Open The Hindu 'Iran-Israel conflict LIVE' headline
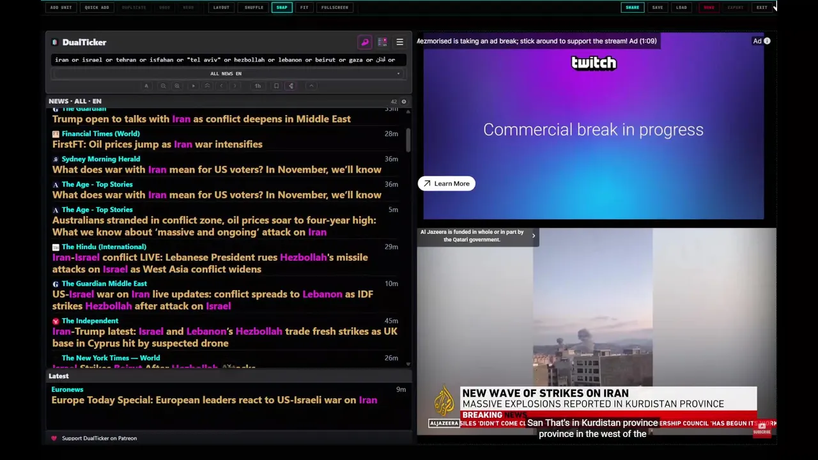Image resolution: width=818 pixels, height=460 pixels. [210, 263]
